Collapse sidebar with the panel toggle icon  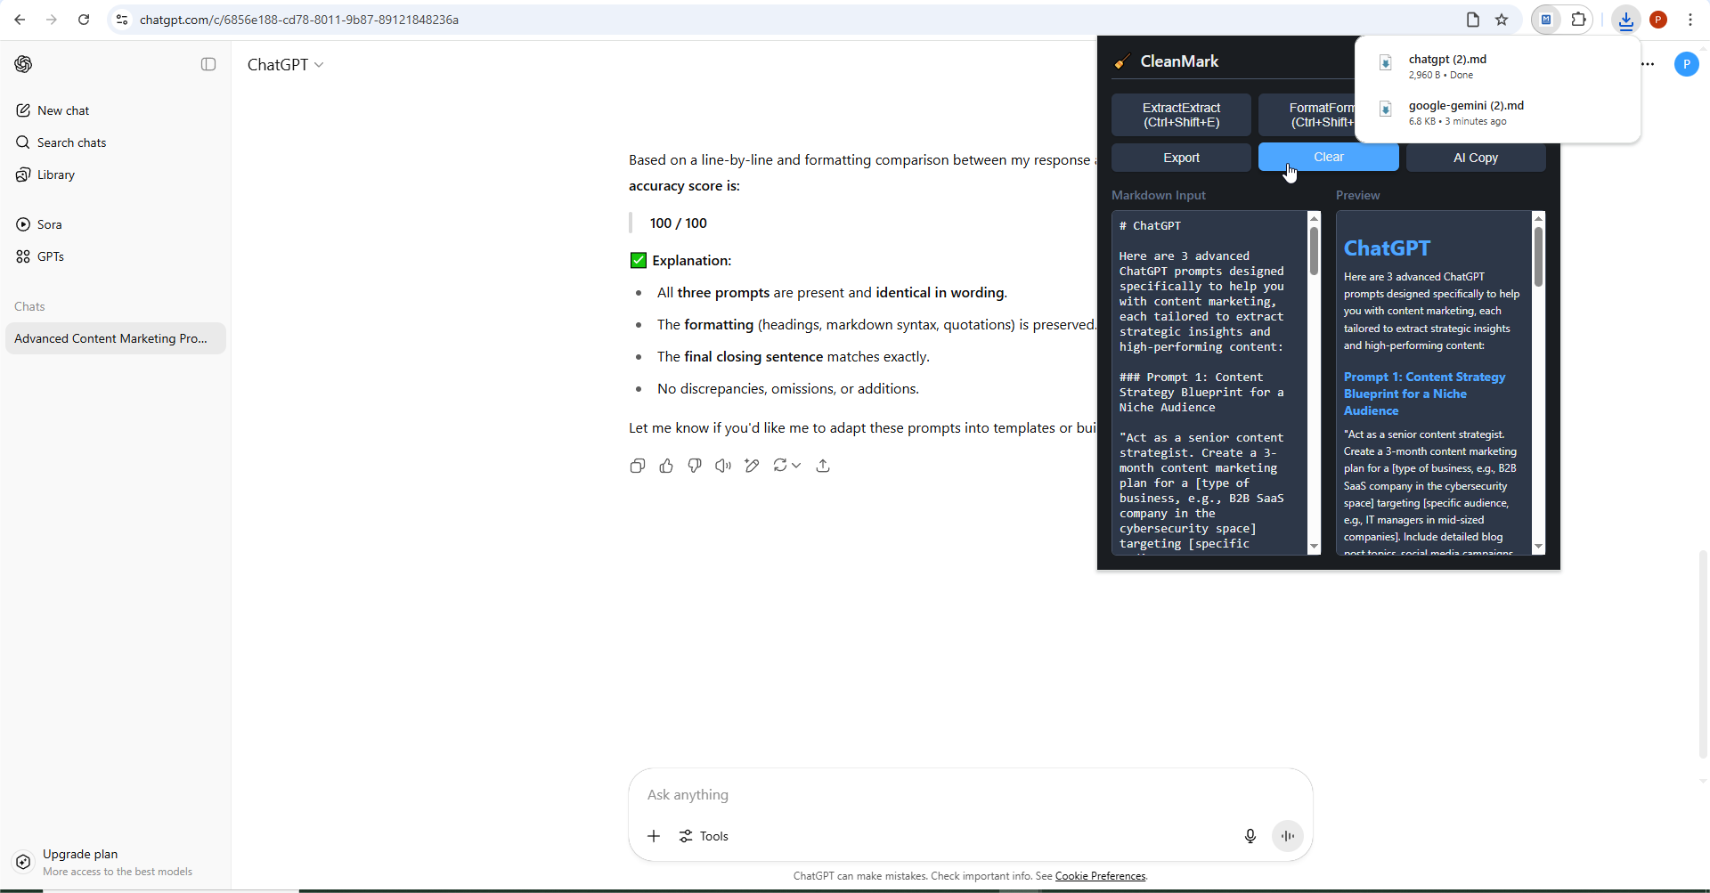[208, 64]
